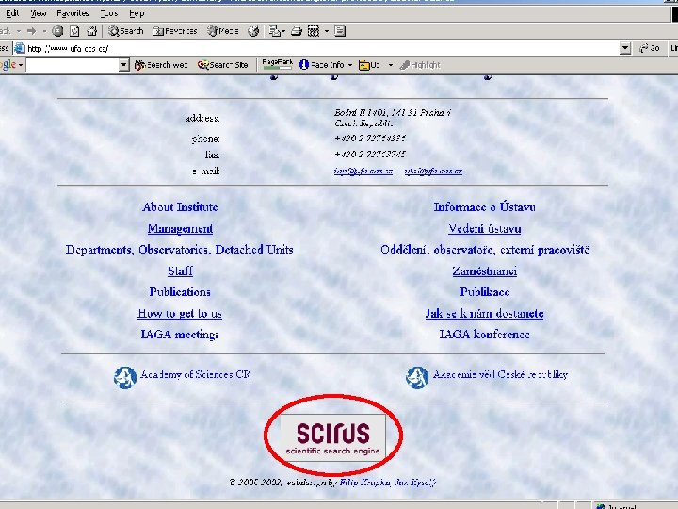Click the Mail toolbar icon
The height and width of the screenshot is (509, 678).
274,31
